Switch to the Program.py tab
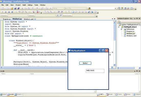Image resolution: width=141 pixels, height=97 pixels. (x=7, y=19)
